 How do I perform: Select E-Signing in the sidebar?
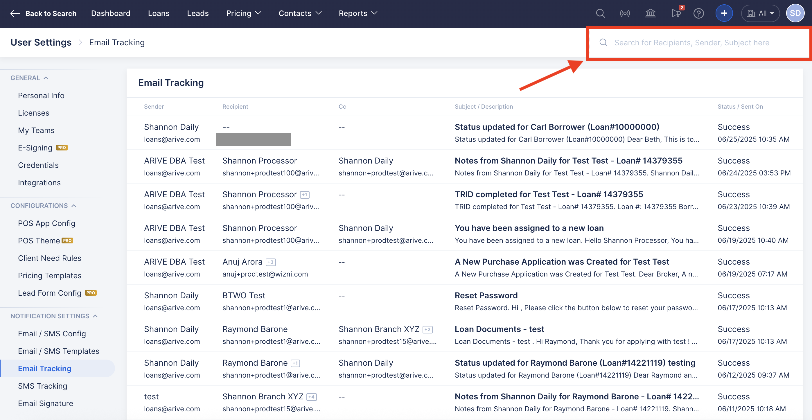[35, 148]
